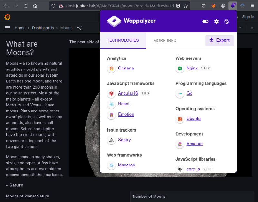Open the Emotion link under JavaScript frameworks
Screen dimensions: 258x202
coord(126,114)
